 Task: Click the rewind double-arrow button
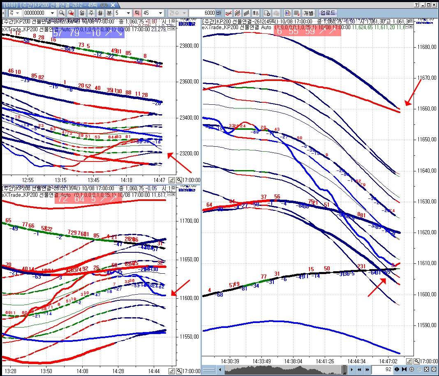[x=360, y=369]
